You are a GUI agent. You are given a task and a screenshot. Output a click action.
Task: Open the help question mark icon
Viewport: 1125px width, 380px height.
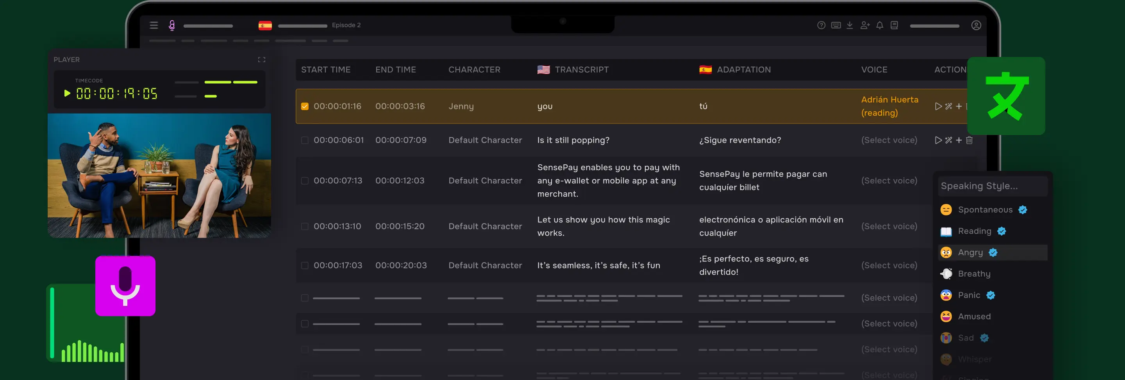pyautogui.click(x=821, y=25)
